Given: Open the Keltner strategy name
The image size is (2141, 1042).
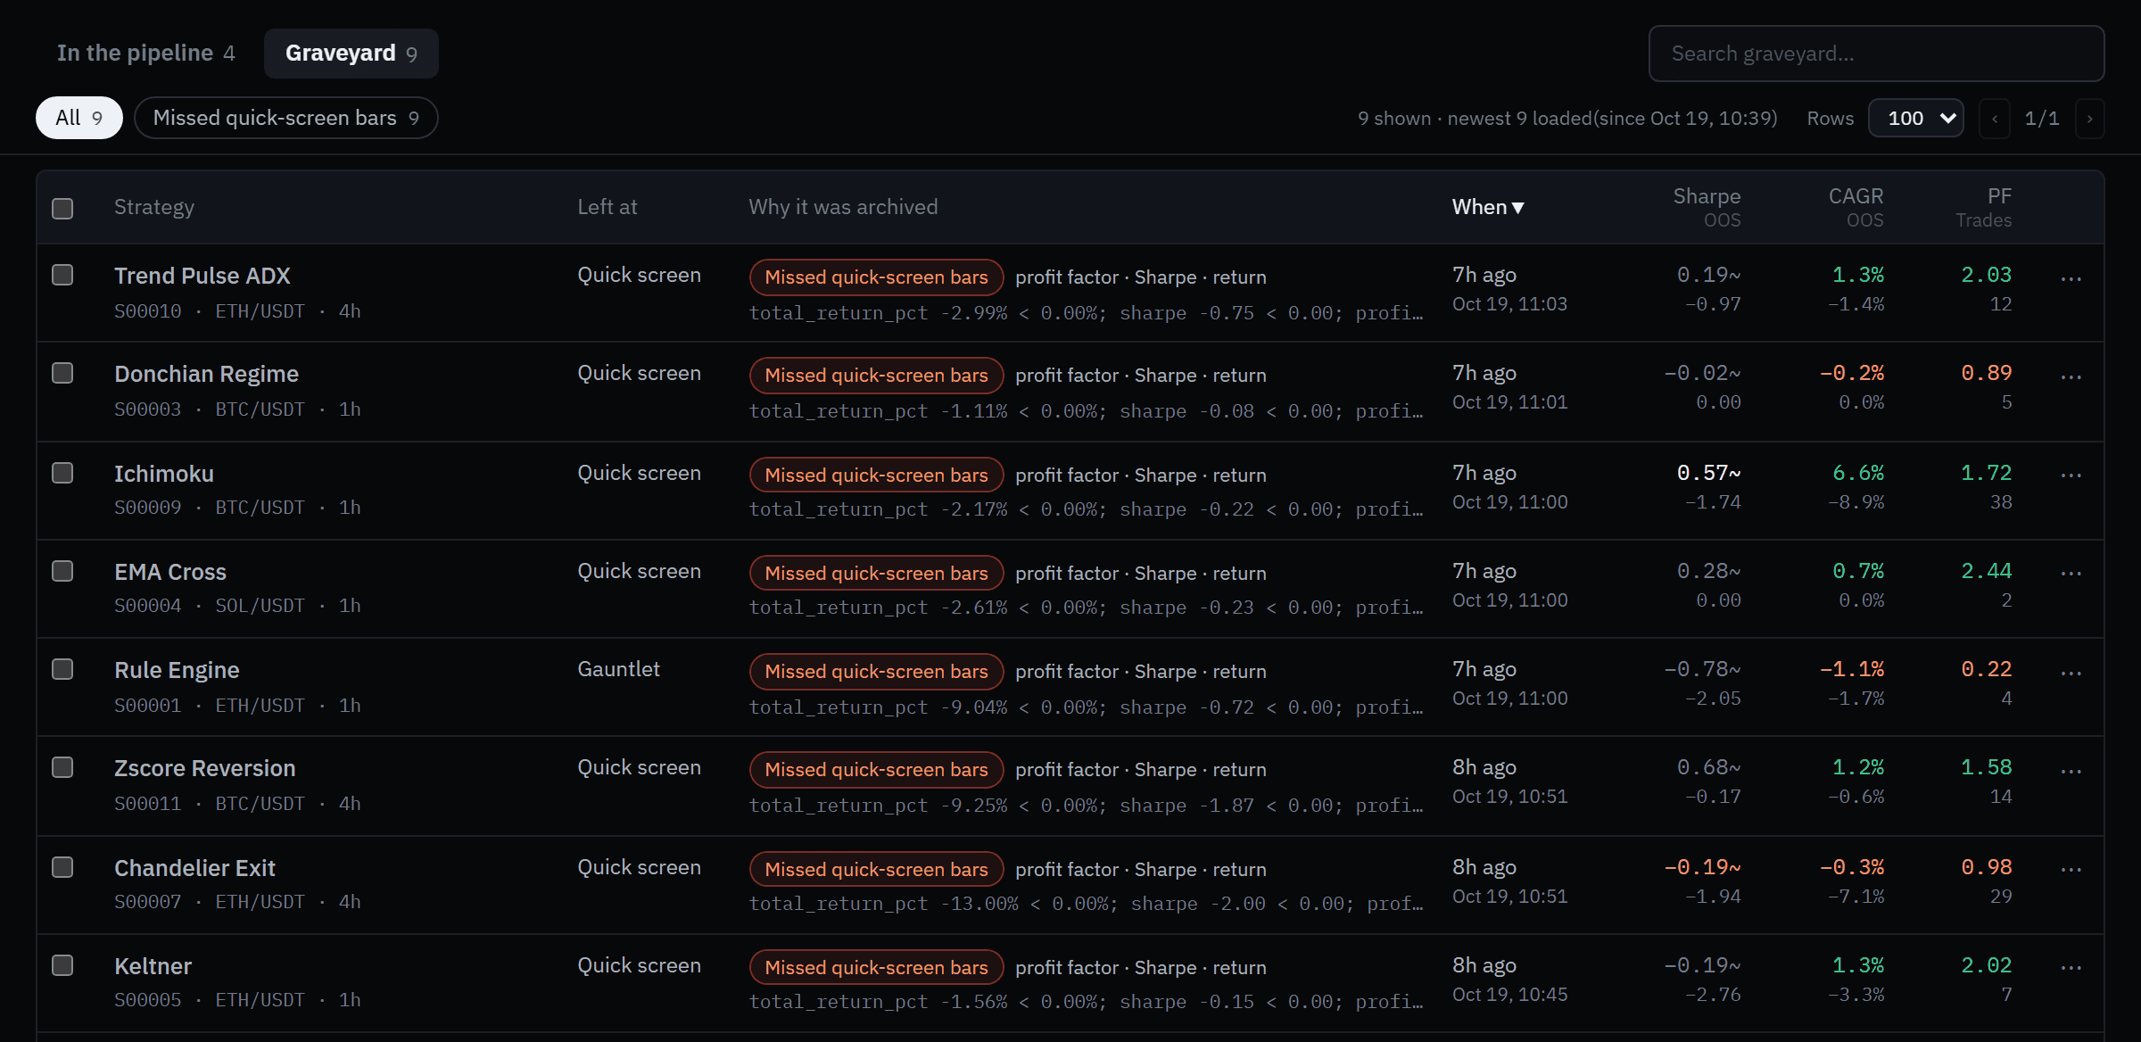Looking at the screenshot, I should click(x=153, y=966).
